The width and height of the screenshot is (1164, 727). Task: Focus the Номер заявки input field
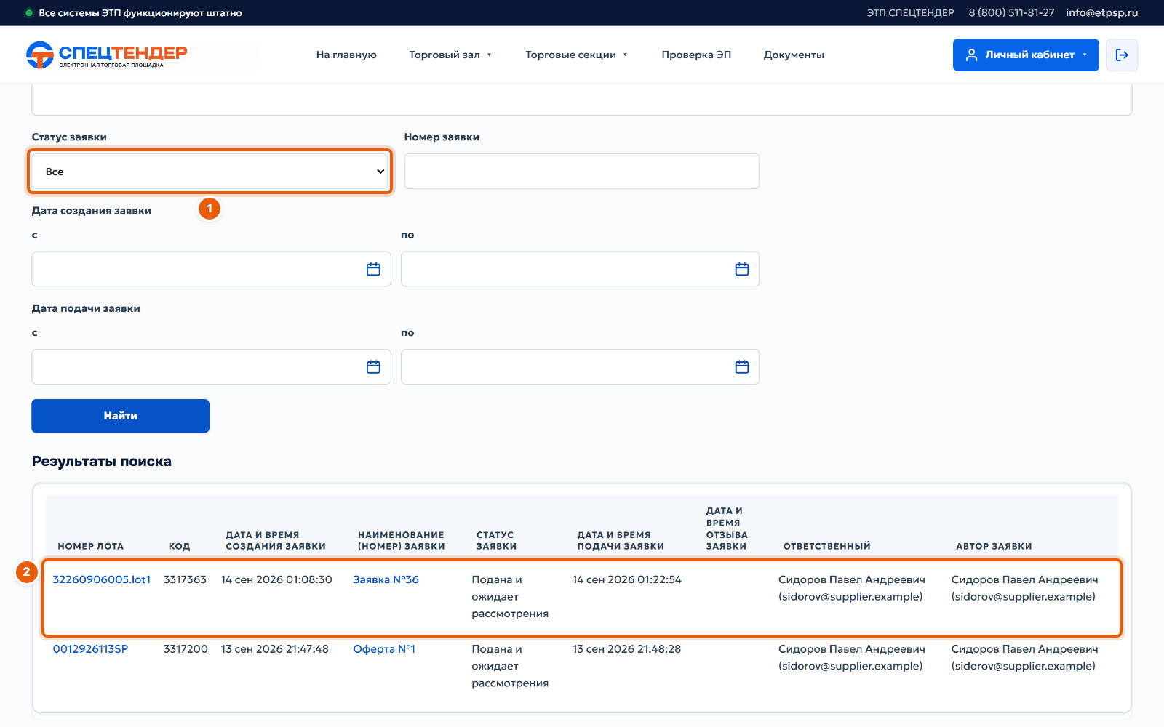click(x=582, y=172)
